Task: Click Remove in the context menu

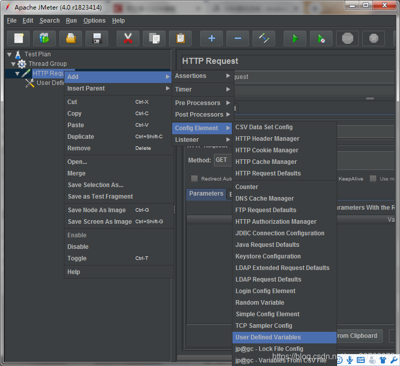Action: (x=119, y=148)
